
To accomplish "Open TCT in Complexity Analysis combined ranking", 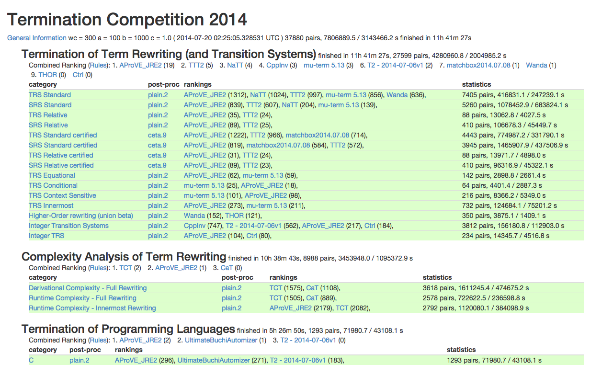I will point(125,268).
